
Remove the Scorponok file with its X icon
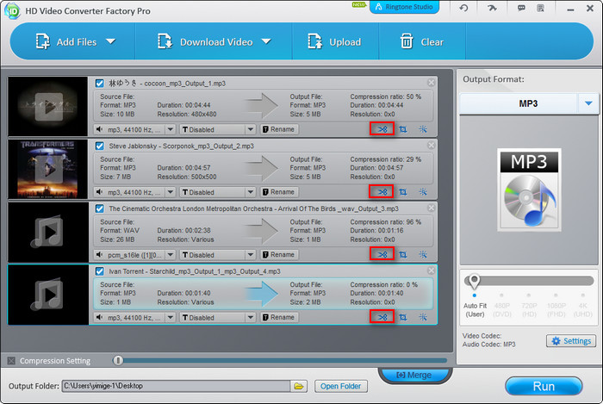(431, 145)
